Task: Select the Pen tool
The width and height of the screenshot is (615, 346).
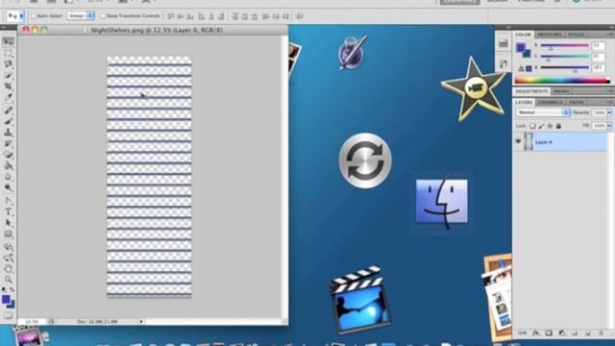Action: coord(9,201)
